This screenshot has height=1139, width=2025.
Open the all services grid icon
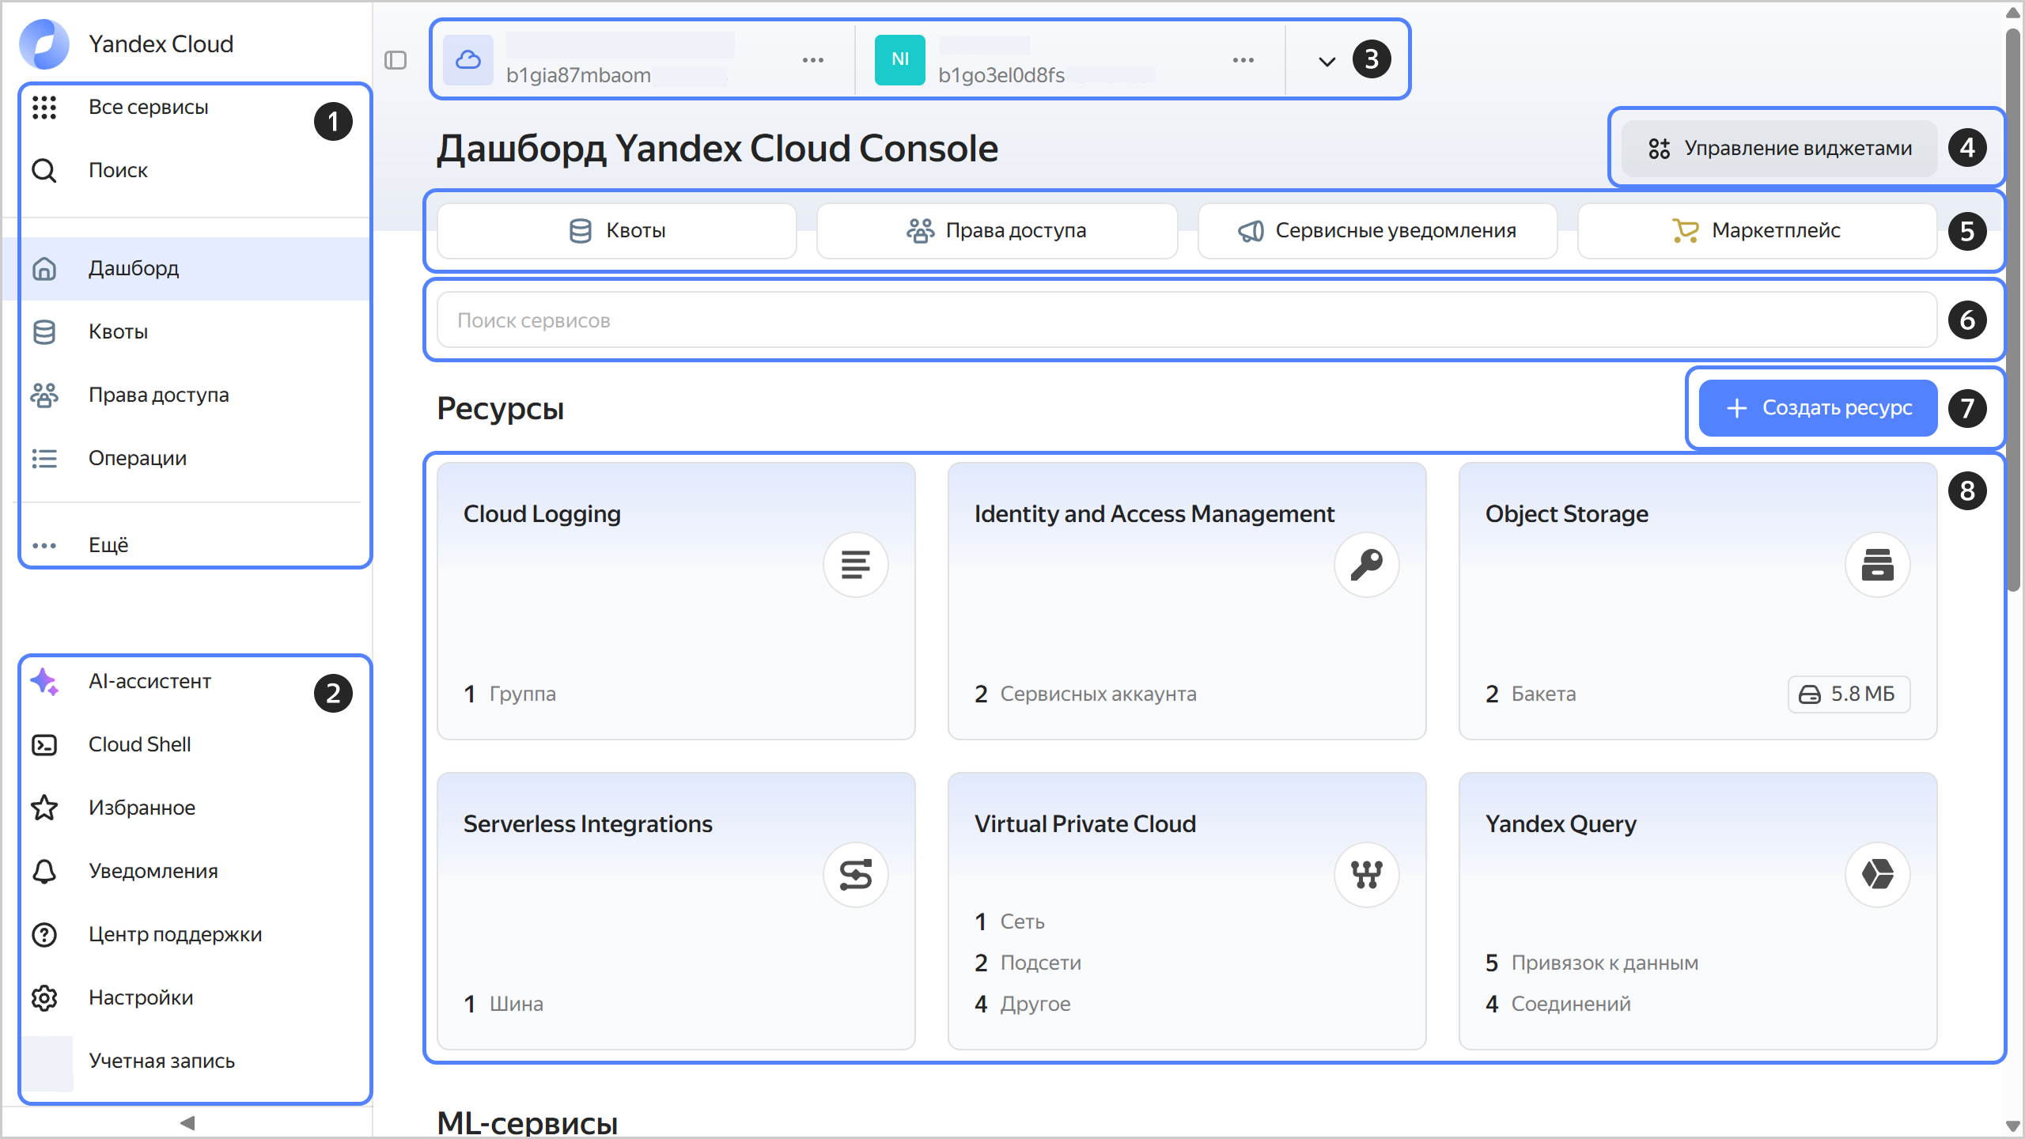pyautogui.click(x=45, y=108)
